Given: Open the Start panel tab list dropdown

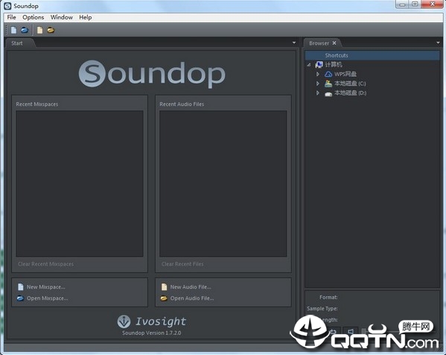Looking at the screenshot, I should pyautogui.click(x=294, y=43).
